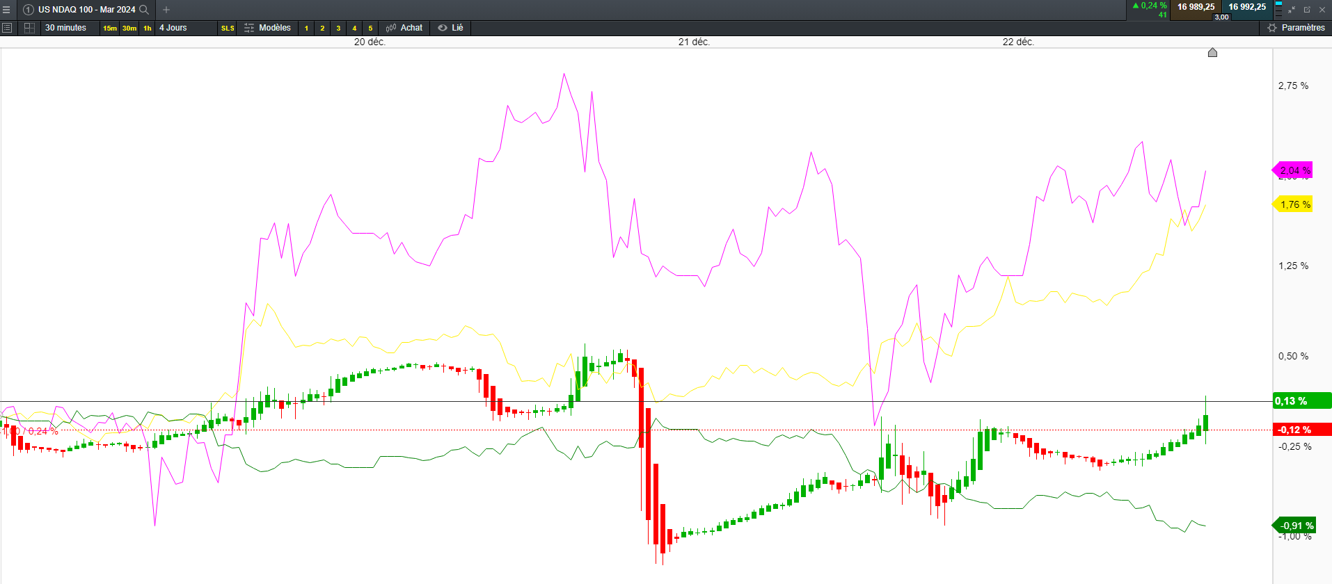Open the list panel icon in the toolbar

pos(7,28)
